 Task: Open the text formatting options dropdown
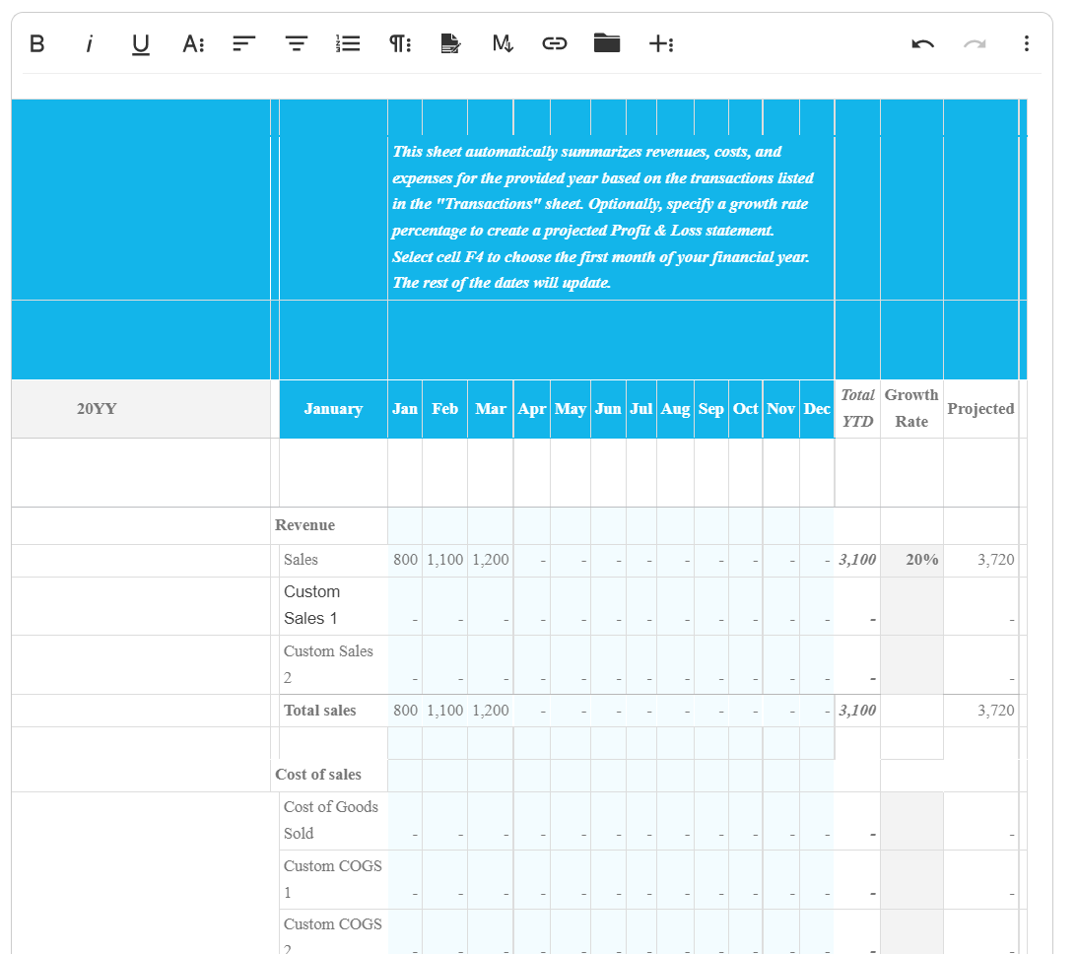coord(193,43)
